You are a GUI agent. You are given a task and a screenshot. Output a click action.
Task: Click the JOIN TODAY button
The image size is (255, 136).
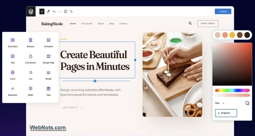(x=208, y=24)
